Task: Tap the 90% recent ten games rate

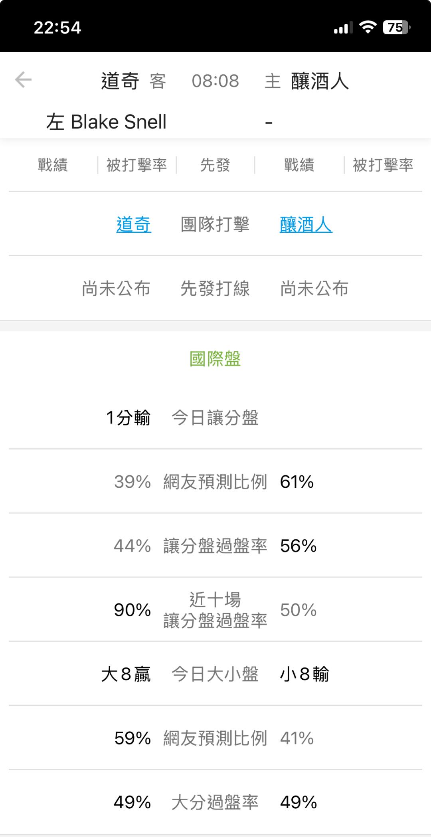Action: coord(132,610)
